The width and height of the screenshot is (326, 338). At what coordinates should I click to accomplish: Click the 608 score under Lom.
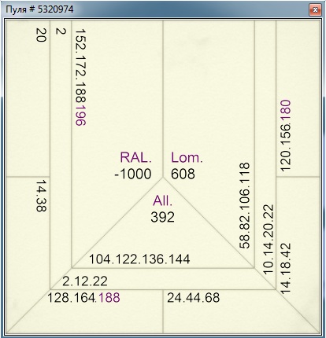[183, 174]
